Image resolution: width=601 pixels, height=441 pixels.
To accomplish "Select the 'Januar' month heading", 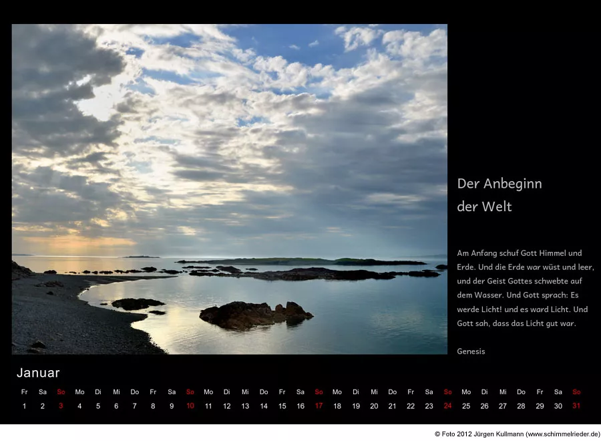I will (x=38, y=373).
